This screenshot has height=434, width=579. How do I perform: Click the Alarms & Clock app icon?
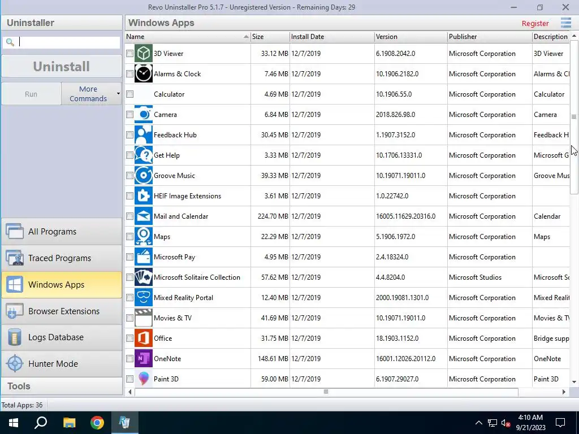(143, 74)
